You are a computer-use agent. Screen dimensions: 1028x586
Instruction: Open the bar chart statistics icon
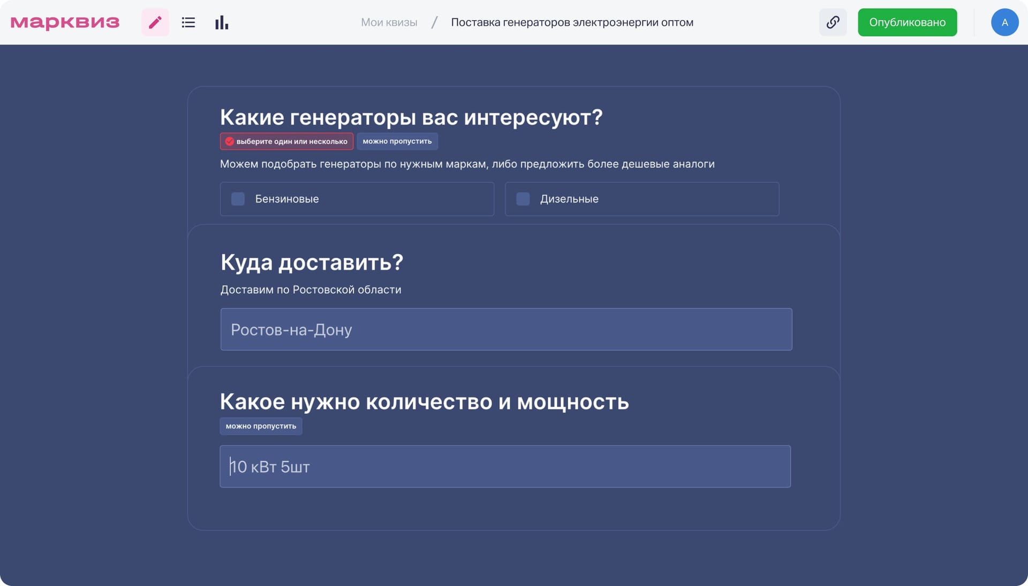click(x=222, y=22)
